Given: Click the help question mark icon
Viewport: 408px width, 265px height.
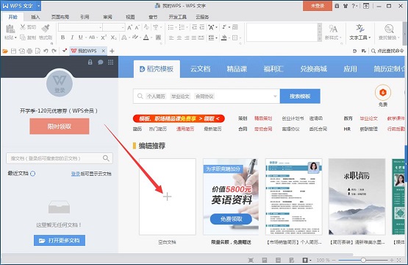Looking at the screenshot, I should tap(354, 6).
